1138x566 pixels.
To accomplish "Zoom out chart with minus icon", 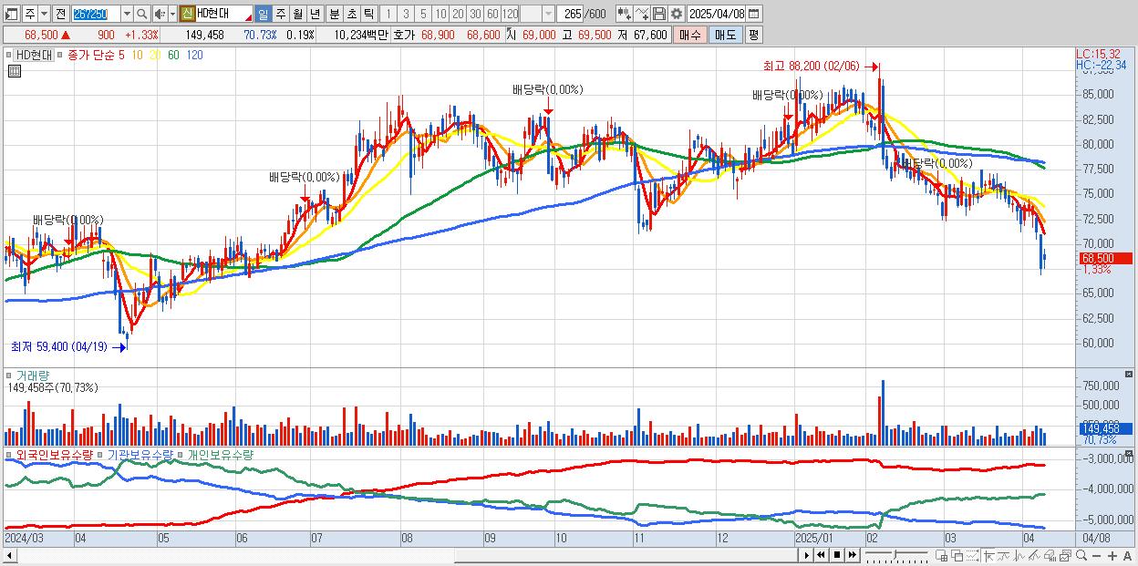I will coord(1096,556).
